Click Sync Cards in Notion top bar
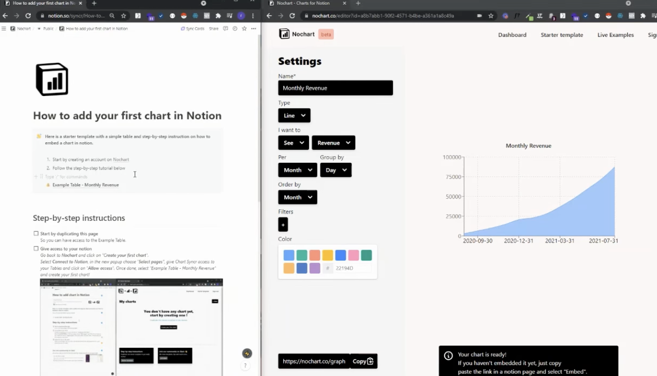657x376 pixels. click(x=192, y=29)
